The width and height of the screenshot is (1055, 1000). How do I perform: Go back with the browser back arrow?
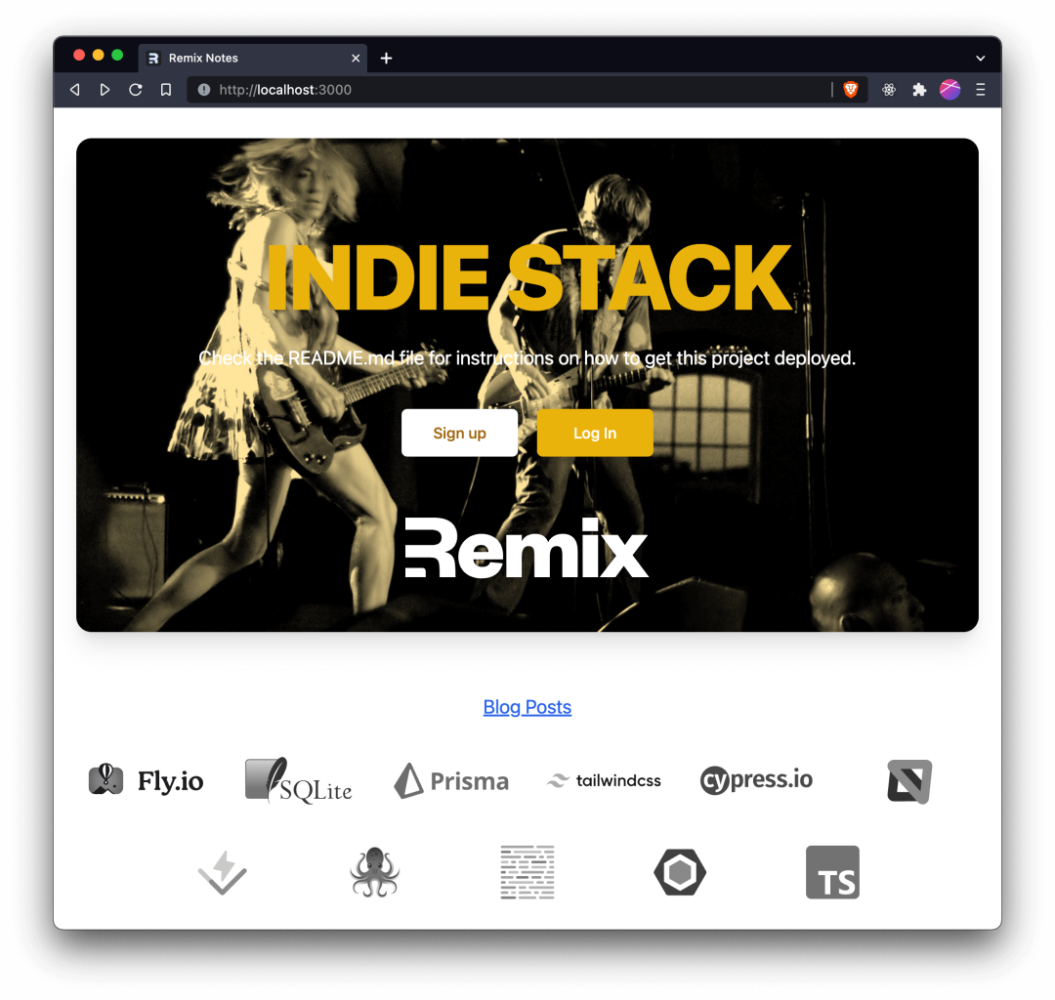coord(74,90)
